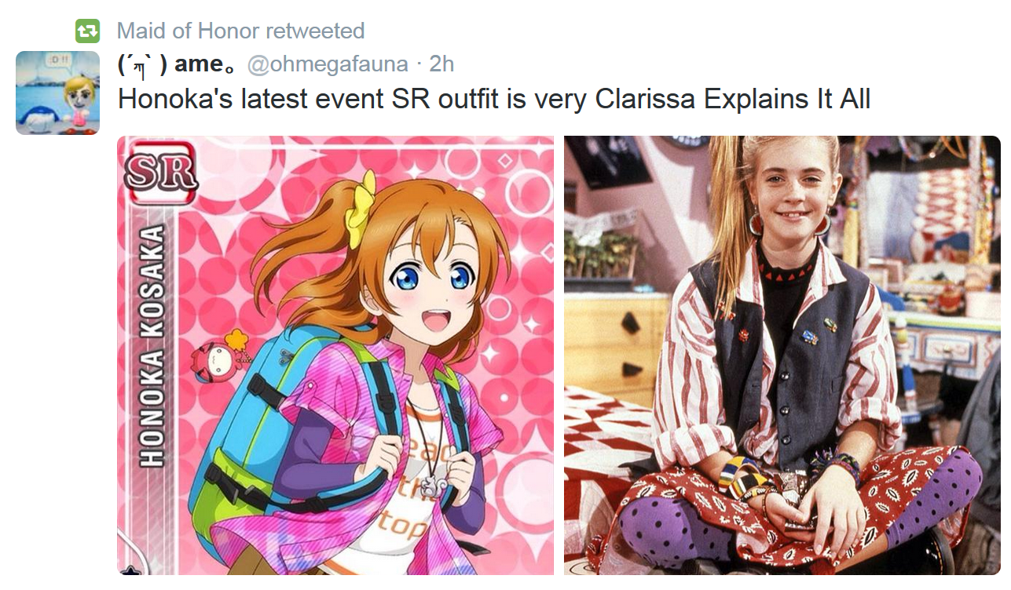
Task: Click the green retweet icon
Action: click(x=87, y=31)
